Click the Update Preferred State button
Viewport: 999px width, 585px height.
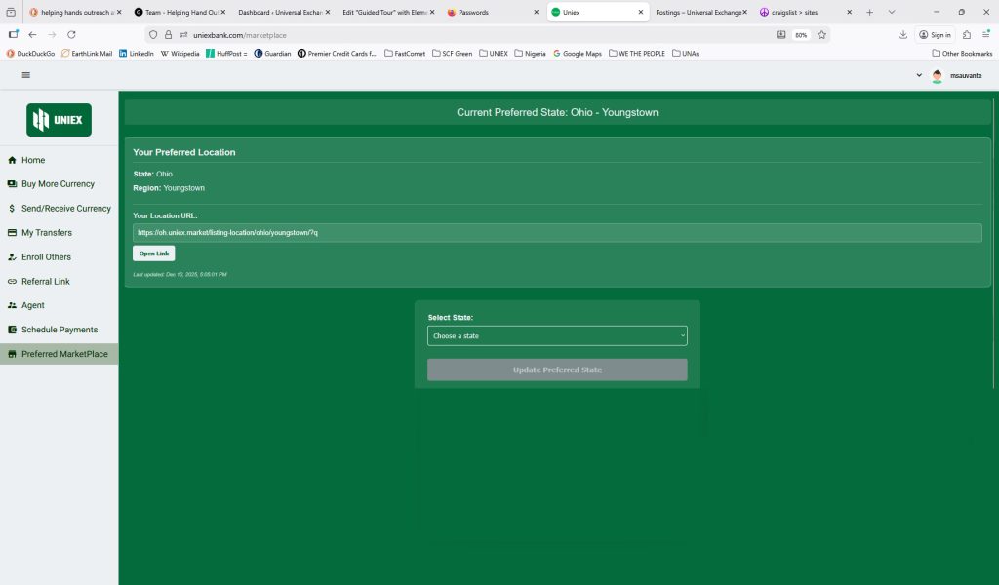click(557, 370)
